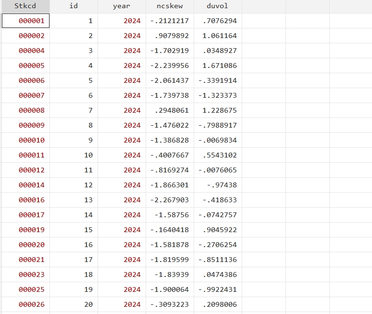Click duvol value .0348927
The width and height of the screenshot is (372, 314).
[218, 51]
